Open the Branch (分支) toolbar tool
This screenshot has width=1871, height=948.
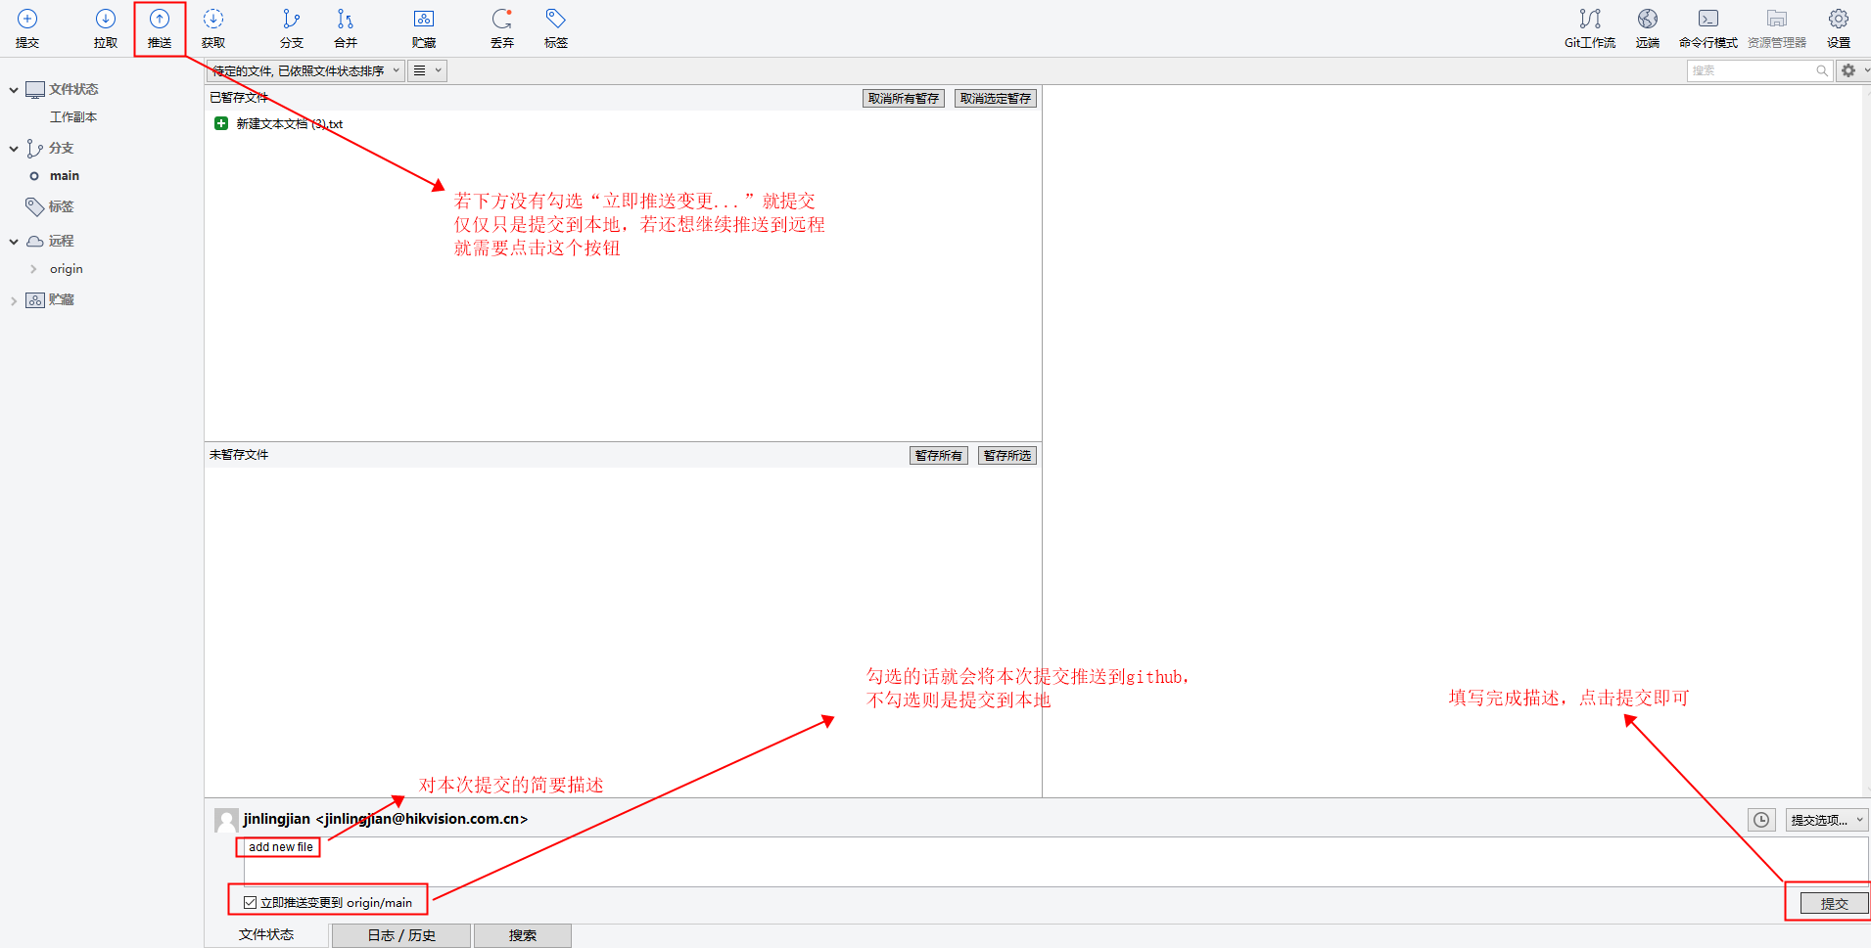click(292, 27)
